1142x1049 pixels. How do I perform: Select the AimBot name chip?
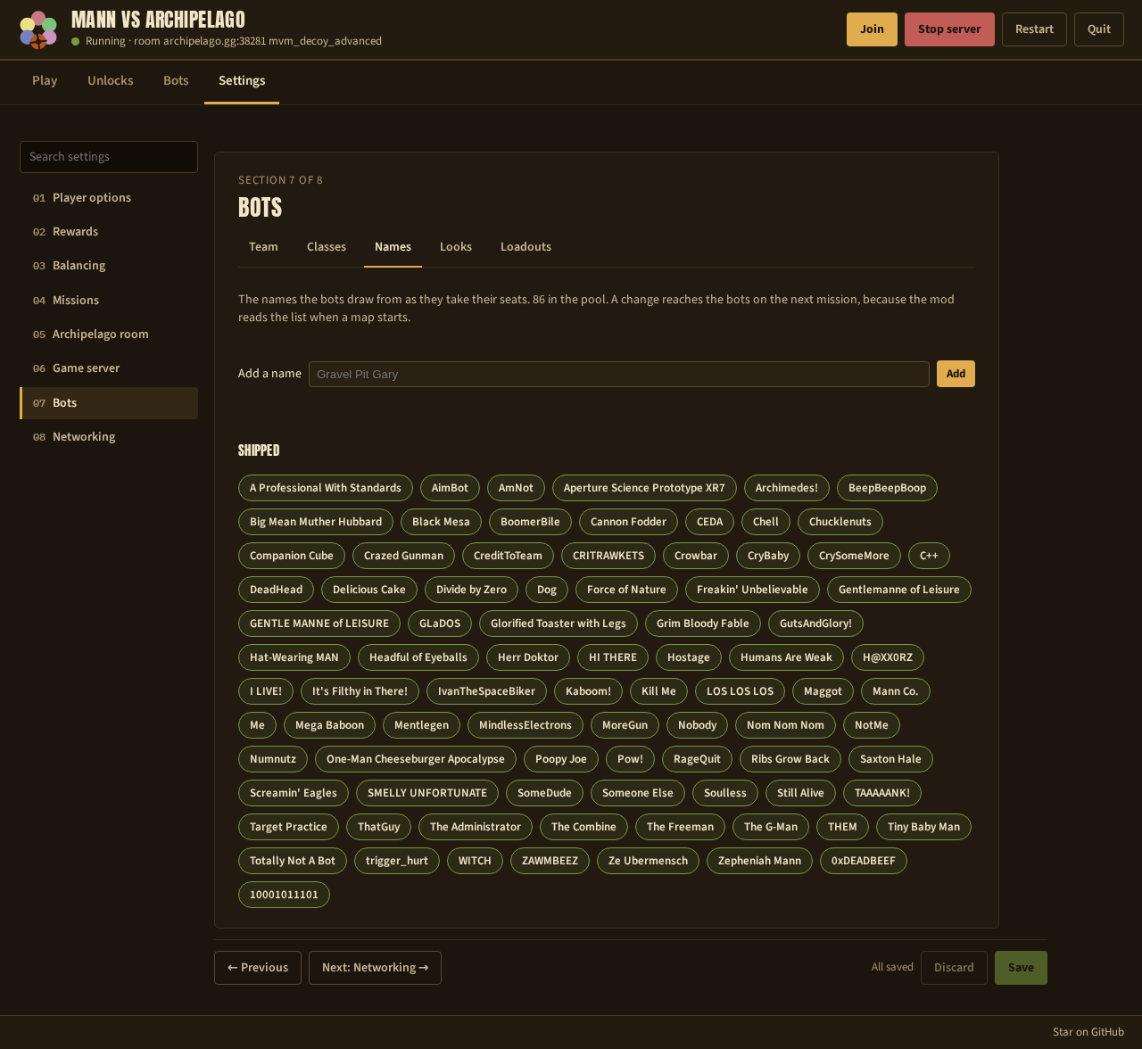tap(450, 488)
